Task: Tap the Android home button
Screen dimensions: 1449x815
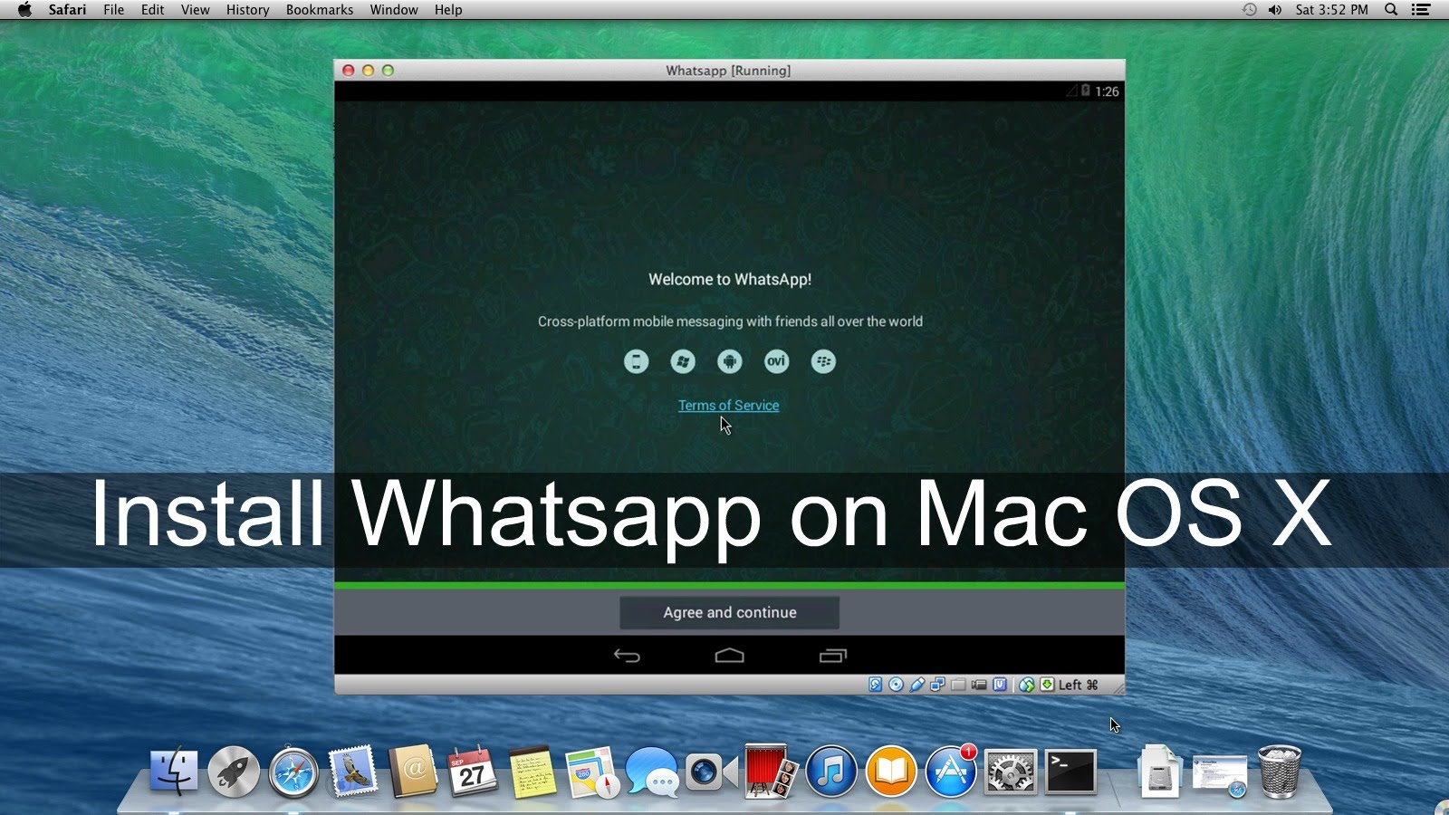Action: [730, 656]
